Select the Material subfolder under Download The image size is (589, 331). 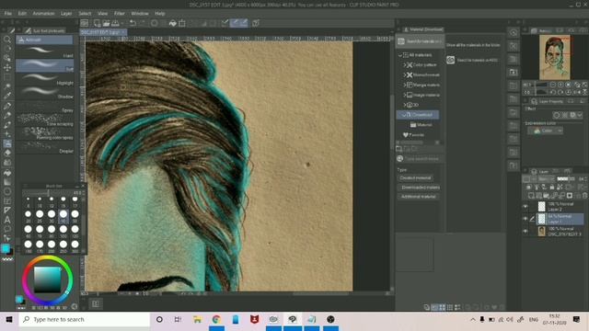[422, 125]
